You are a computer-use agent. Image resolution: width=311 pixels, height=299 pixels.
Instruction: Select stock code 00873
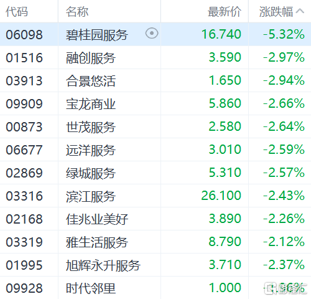pos(24,126)
